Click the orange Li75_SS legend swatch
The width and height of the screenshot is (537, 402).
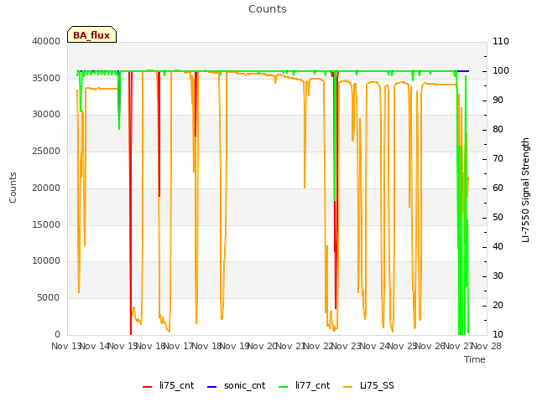pos(347,387)
